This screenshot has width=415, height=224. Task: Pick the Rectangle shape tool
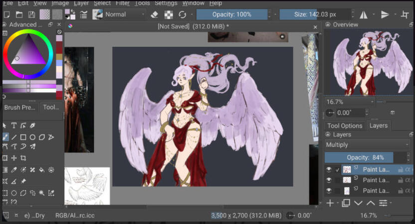[x=23, y=137]
